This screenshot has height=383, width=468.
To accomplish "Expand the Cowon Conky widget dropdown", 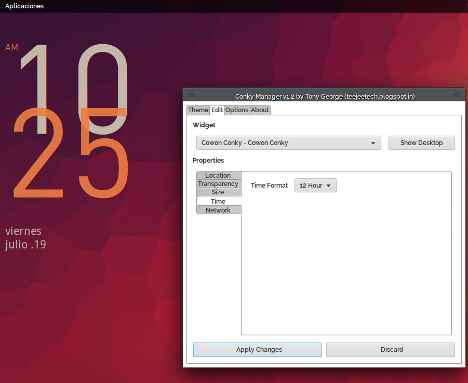I will tap(288, 143).
